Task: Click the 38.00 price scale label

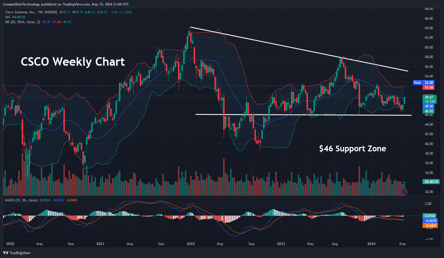Action: 429,153
